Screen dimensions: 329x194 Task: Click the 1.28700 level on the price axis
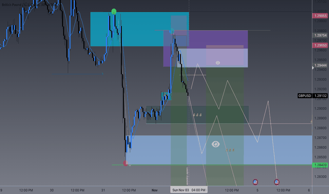pos(321,138)
